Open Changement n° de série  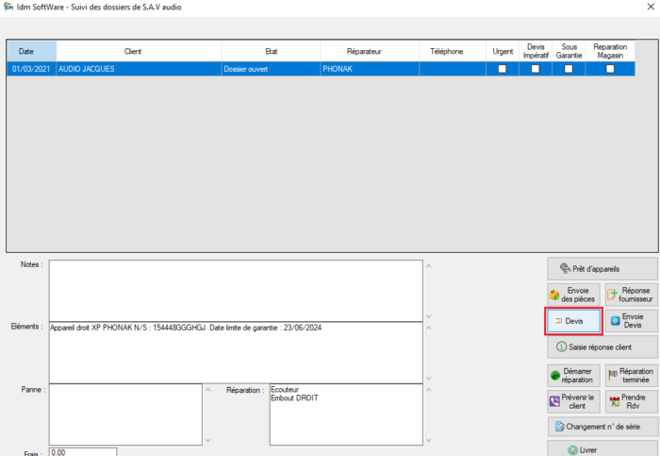coord(602,427)
